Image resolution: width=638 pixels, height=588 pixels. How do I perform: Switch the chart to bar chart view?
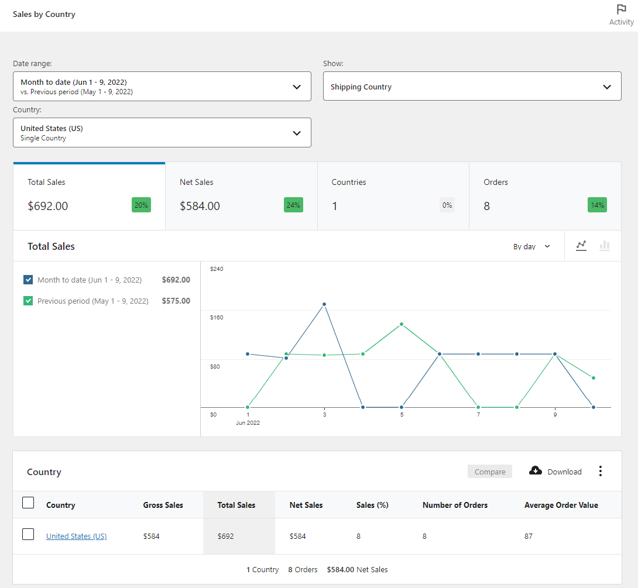(605, 246)
